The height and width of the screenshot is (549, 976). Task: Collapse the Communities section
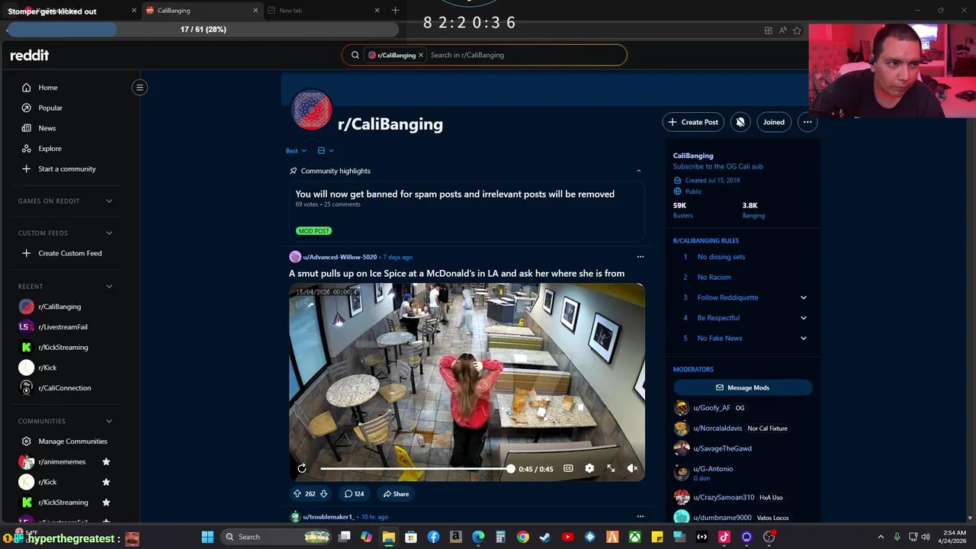click(109, 421)
